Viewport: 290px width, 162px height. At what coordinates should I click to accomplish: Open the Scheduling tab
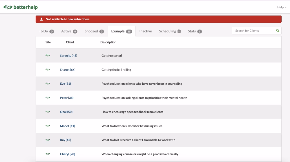(x=170, y=31)
